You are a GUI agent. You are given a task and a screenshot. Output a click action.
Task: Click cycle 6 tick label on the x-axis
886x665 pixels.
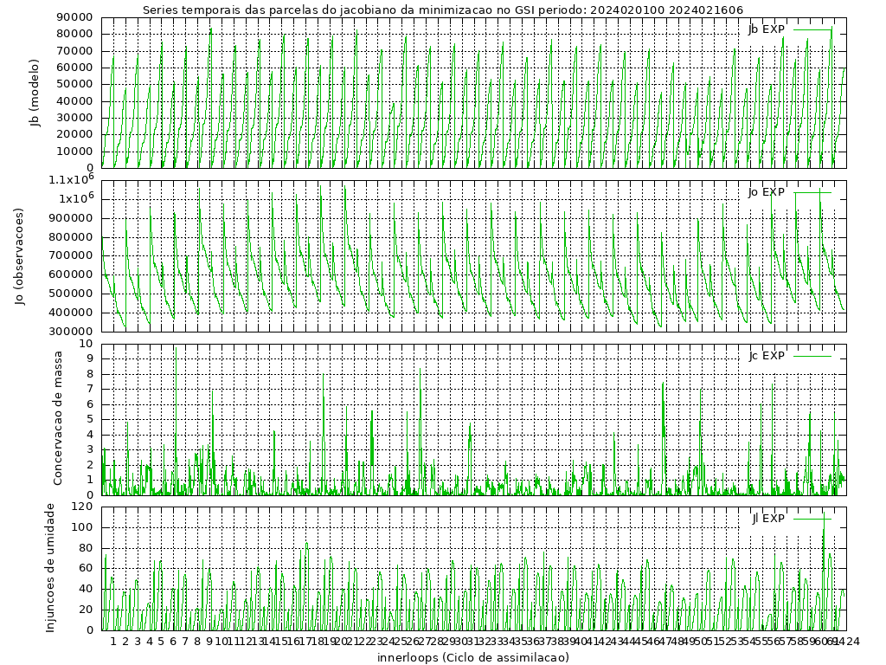point(173,642)
